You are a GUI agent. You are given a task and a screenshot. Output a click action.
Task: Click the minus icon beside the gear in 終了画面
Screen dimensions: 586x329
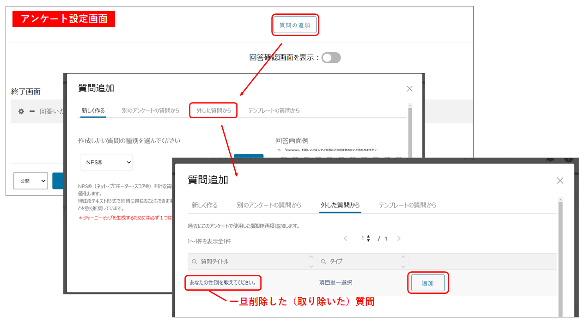[x=32, y=111]
